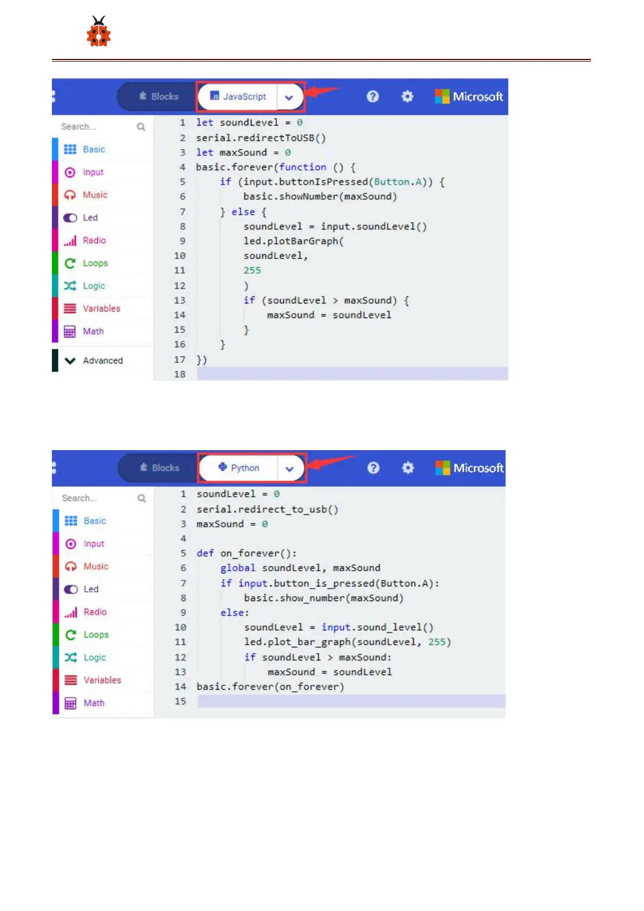Click Microsoft logo in Python editor header
Image resolution: width=644 pixels, height=911 pixels.
tap(469, 468)
